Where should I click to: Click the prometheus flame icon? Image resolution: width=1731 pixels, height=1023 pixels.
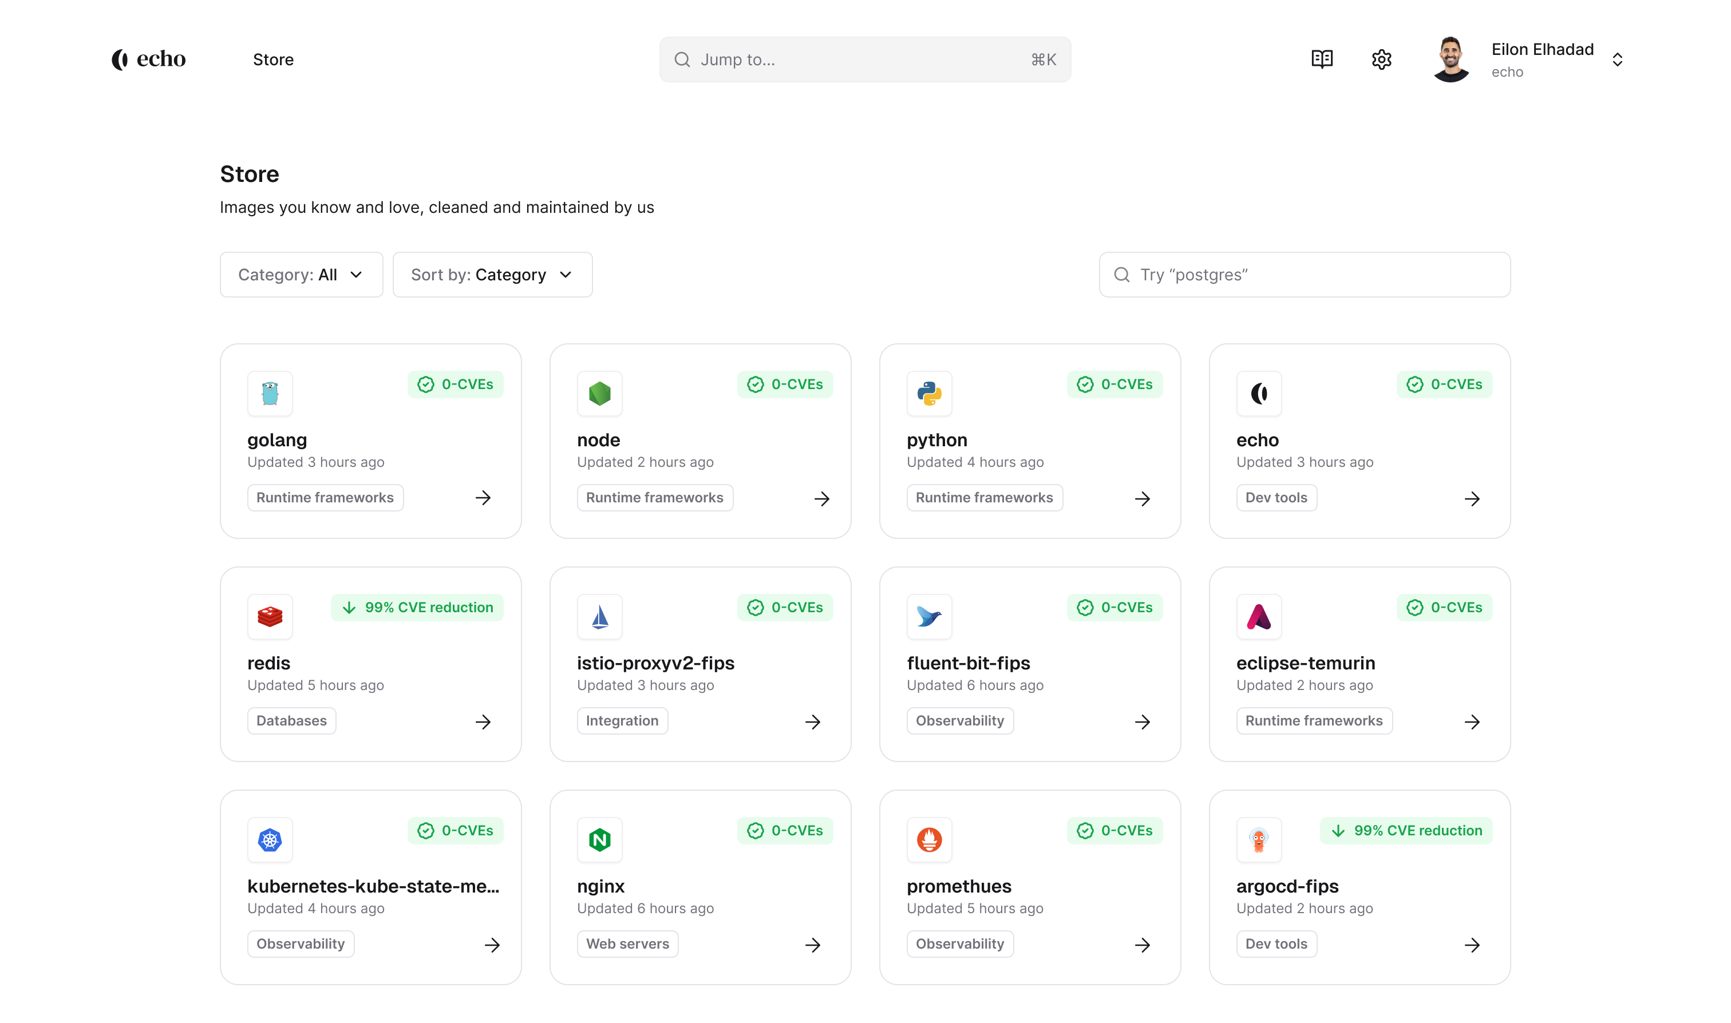coord(929,840)
